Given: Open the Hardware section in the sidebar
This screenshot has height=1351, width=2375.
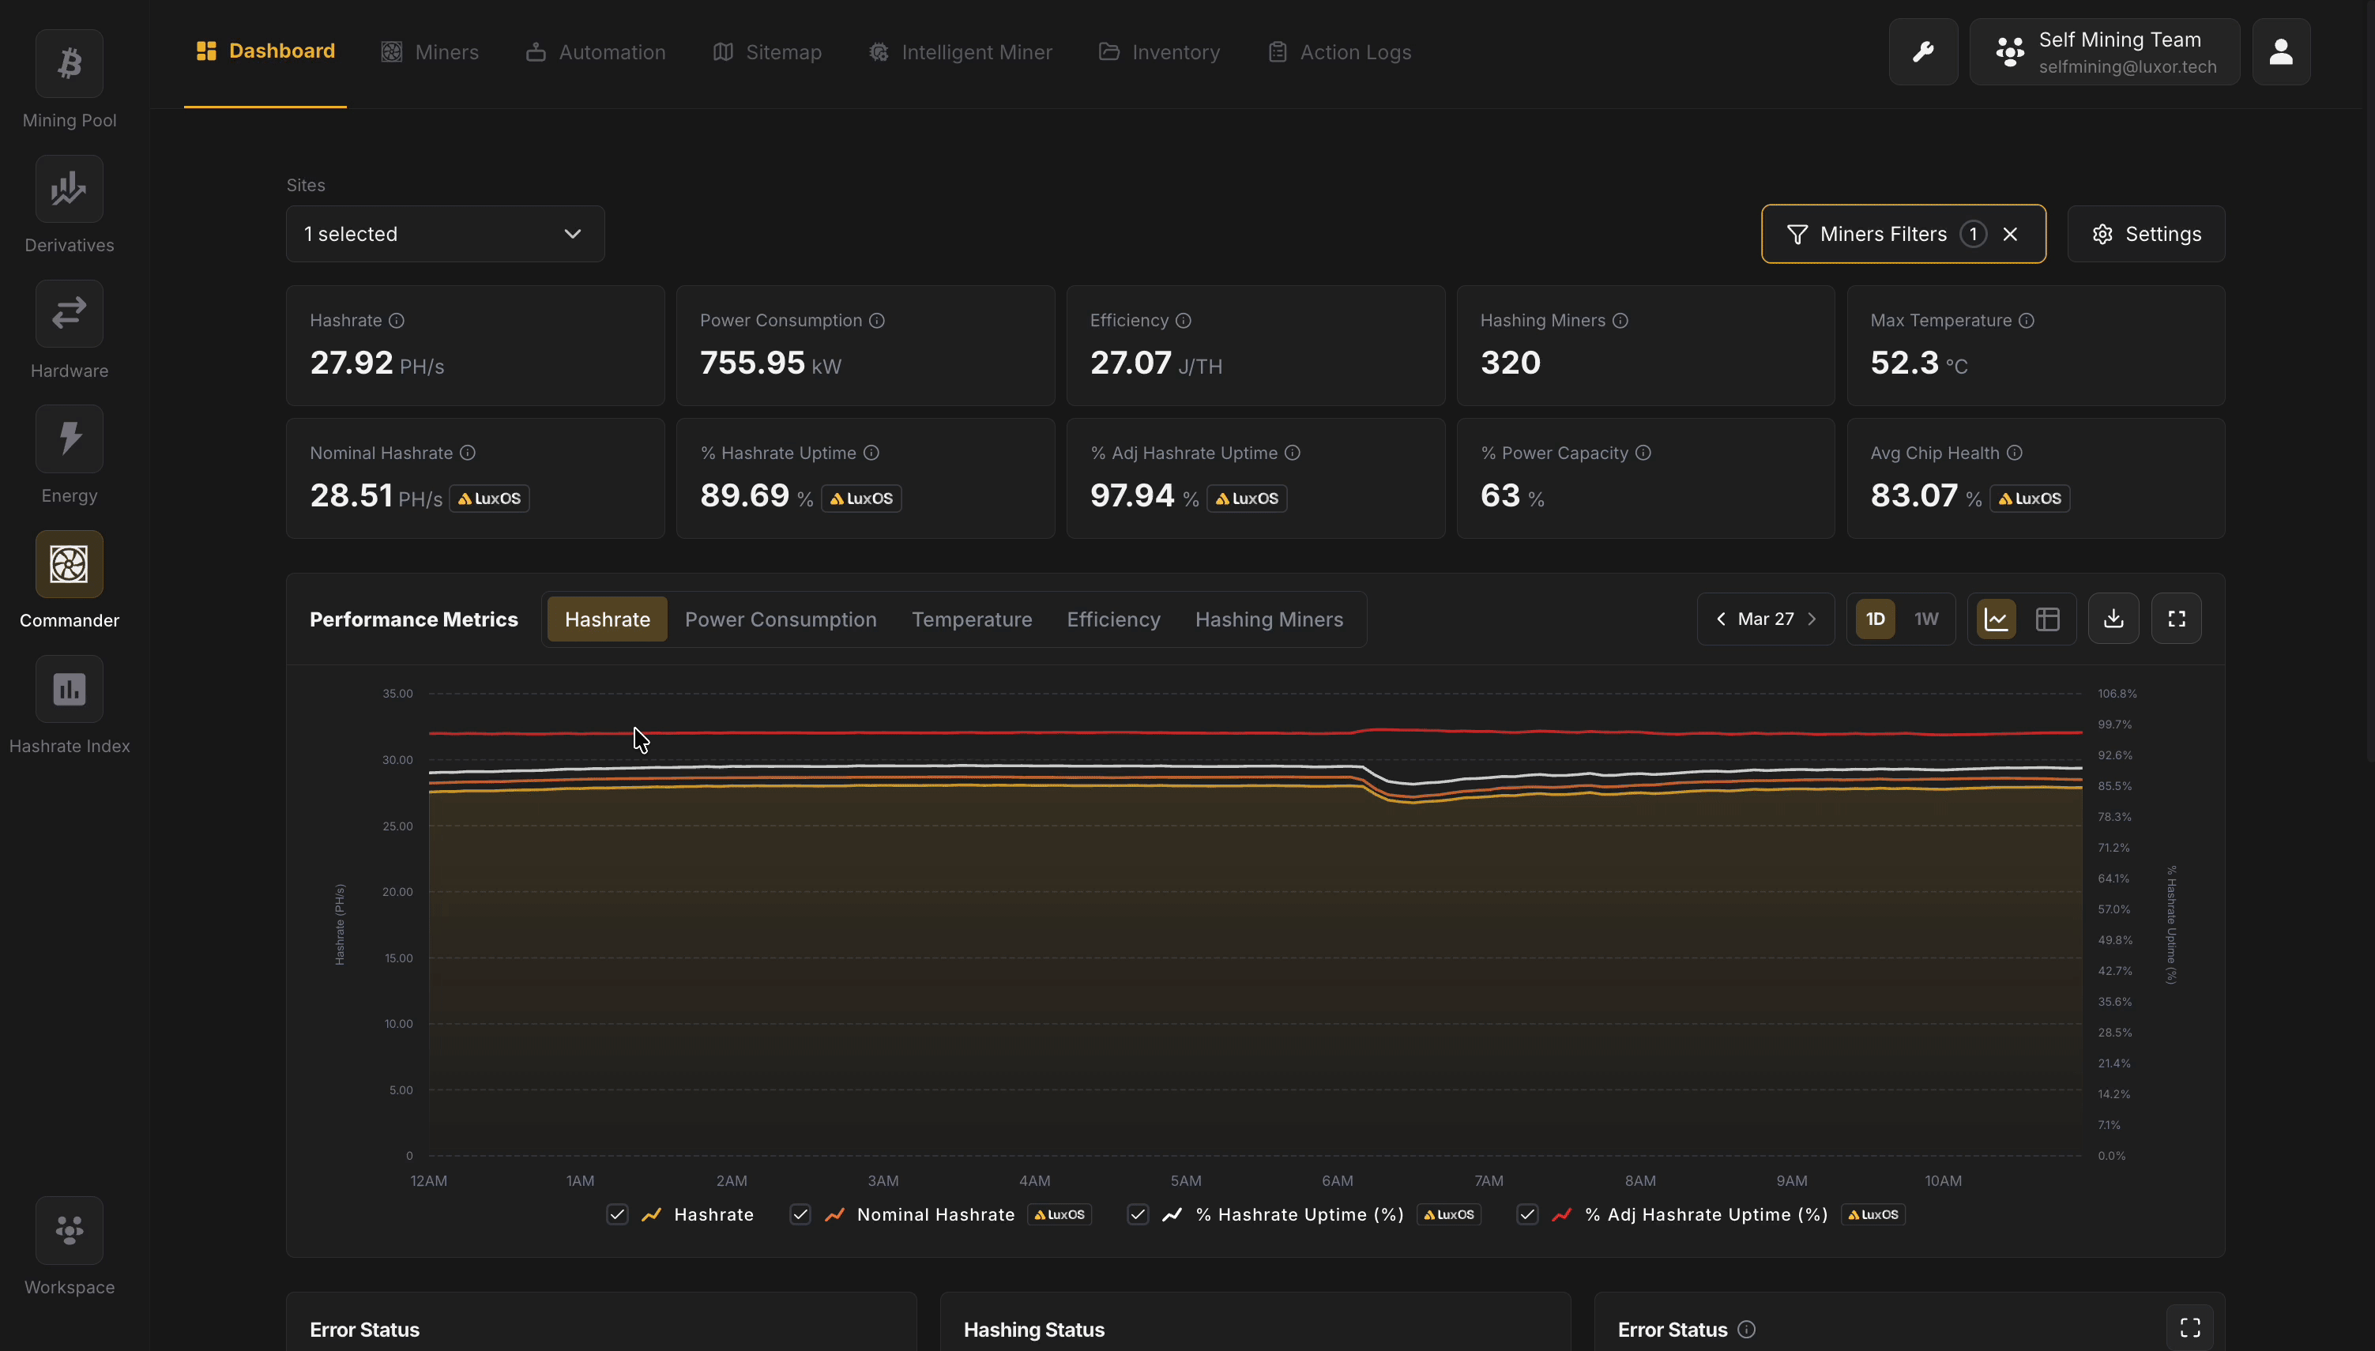Looking at the screenshot, I should click(69, 313).
